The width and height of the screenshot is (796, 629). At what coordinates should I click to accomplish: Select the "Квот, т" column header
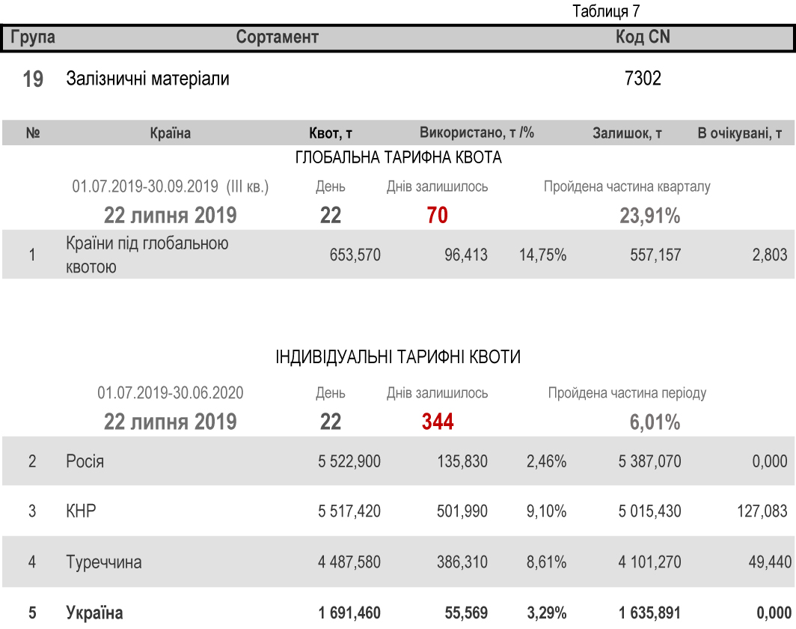click(331, 133)
